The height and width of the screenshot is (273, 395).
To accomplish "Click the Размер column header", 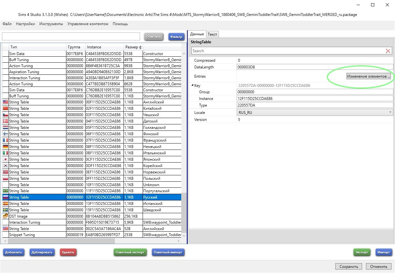I will coord(133,47).
